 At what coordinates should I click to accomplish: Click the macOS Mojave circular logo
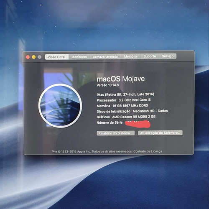point(60,106)
